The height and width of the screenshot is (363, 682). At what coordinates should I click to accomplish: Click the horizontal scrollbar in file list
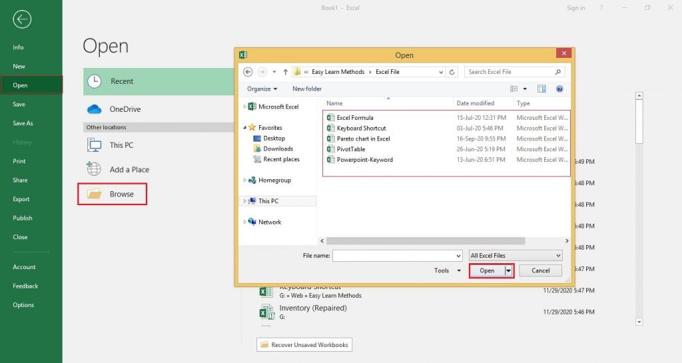click(426, 241)
